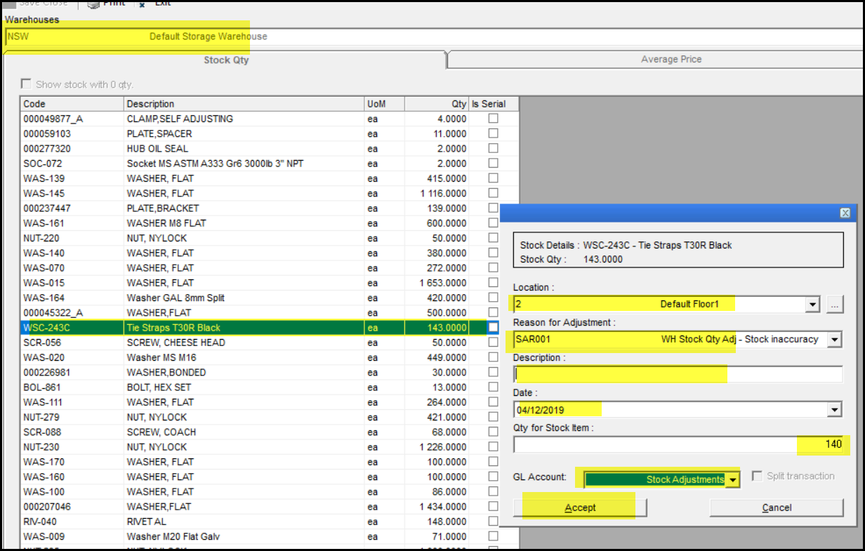This screenshot has width=865, height=551.
Task: Check Is Serial for HUB OIL SEAL
Action: coord(494,148)
